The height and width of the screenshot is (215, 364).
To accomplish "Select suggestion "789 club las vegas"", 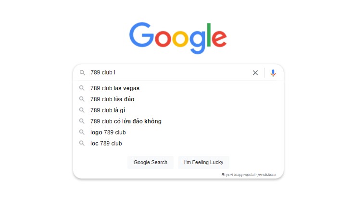I will (115, 88).
